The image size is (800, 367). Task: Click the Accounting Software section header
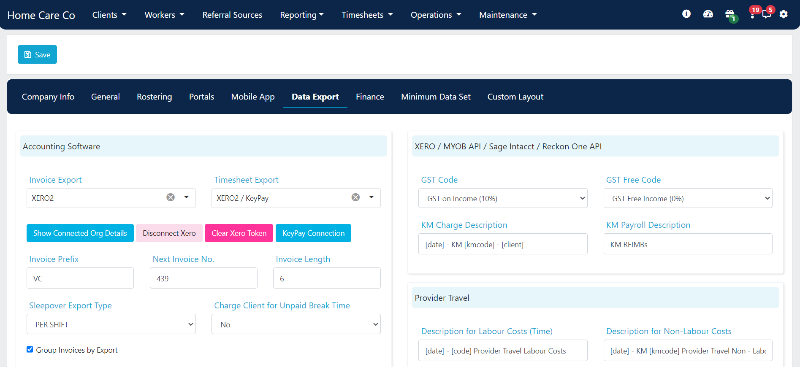(x=203, y=146)
